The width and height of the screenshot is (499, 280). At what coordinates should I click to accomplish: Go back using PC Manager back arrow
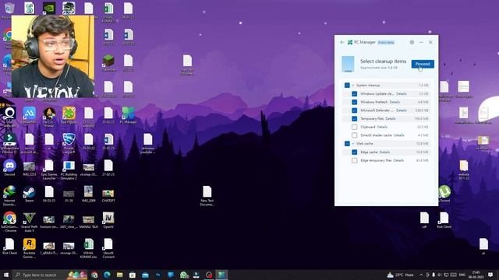coord(342,42)
